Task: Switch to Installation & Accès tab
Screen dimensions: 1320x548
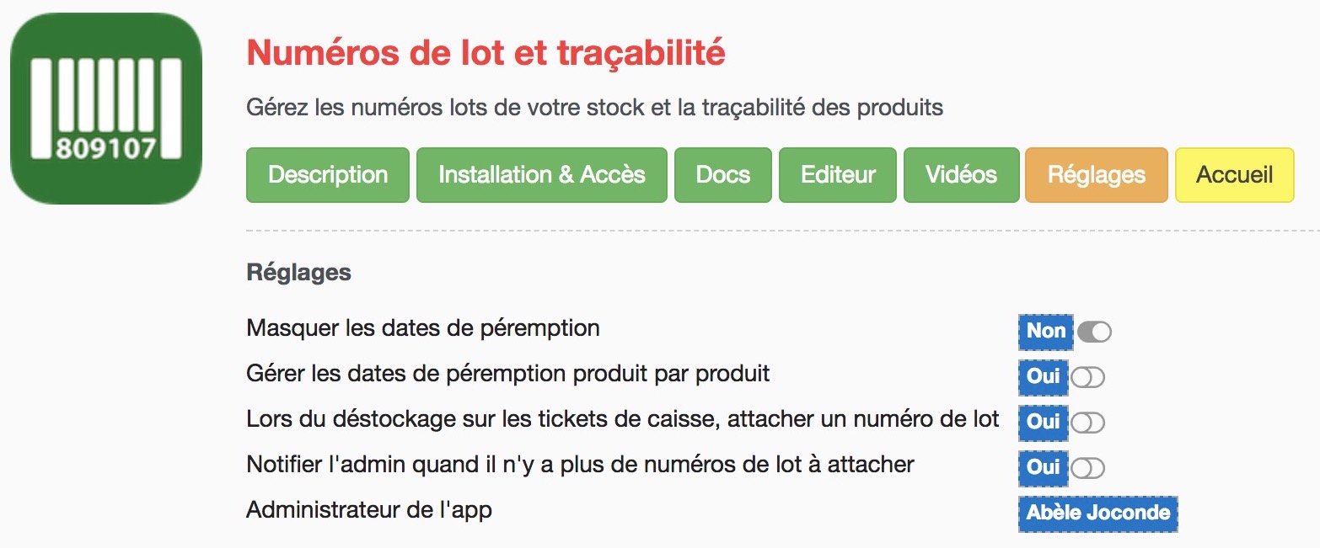Action: [x=542, y=175]
